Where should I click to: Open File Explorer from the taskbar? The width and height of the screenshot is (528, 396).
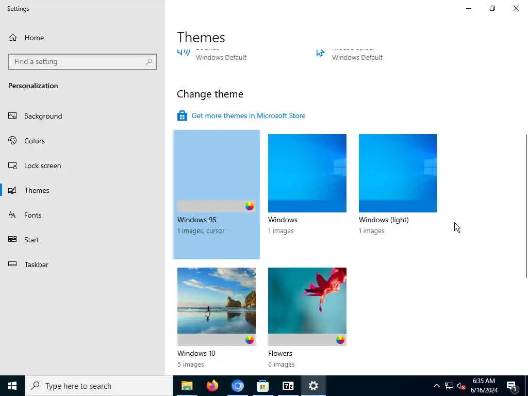pyautogui.click(x=187, y=386)
